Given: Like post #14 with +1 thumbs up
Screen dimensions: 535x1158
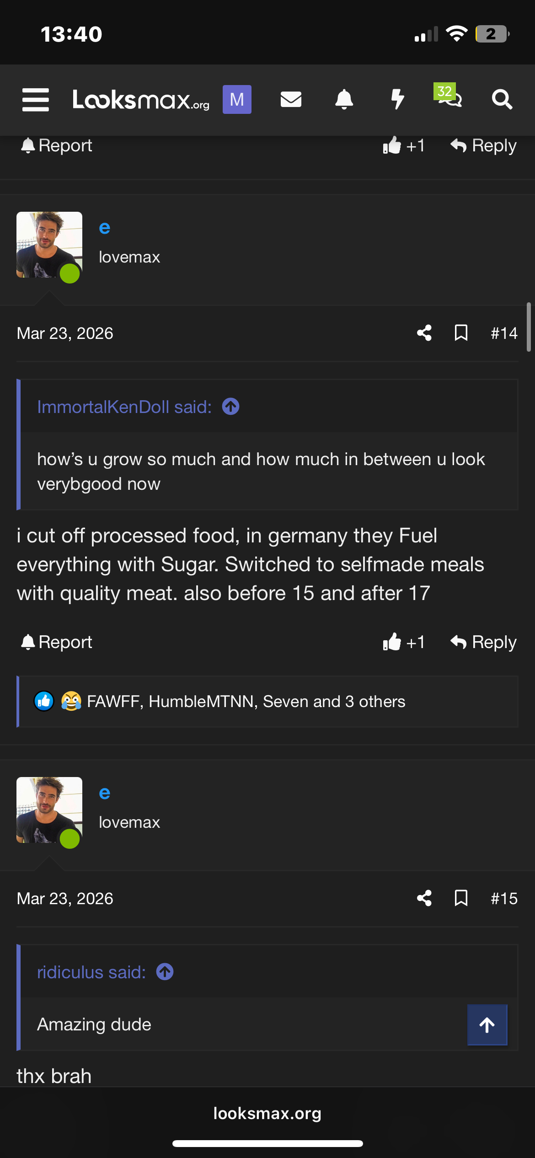Looking at the screenshot, I should coord(404,642).
